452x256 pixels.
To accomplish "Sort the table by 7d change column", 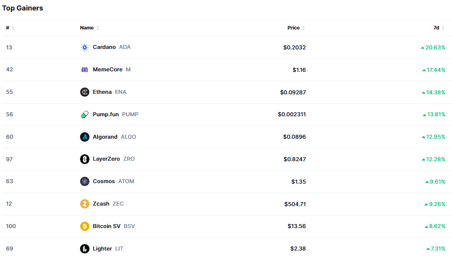I will (438, 28).
